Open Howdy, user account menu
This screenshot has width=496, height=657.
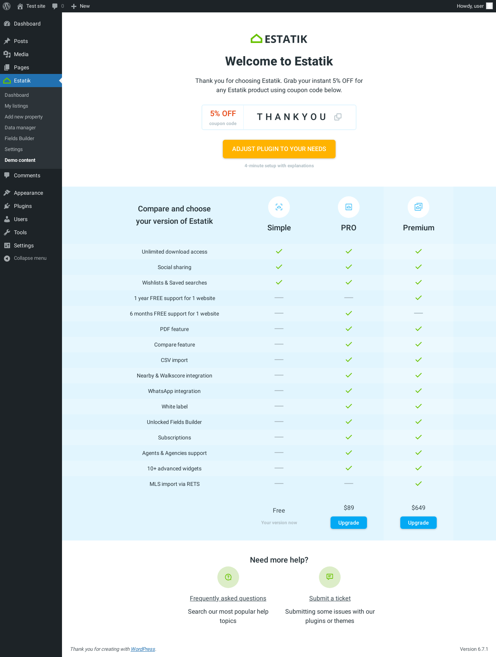tap(474, 6)
